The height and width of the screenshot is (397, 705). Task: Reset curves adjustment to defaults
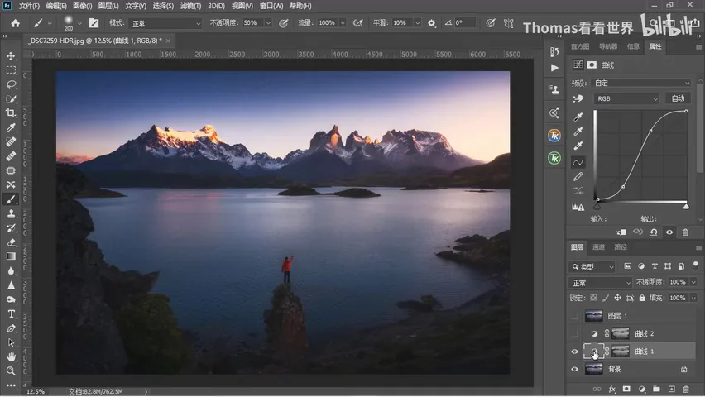point(654,232)
